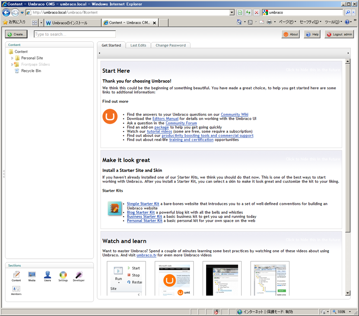Open the Print dropdown arrow
Image resolution: width=359 pixels, height=316 pixels.
tap(275, 22)
